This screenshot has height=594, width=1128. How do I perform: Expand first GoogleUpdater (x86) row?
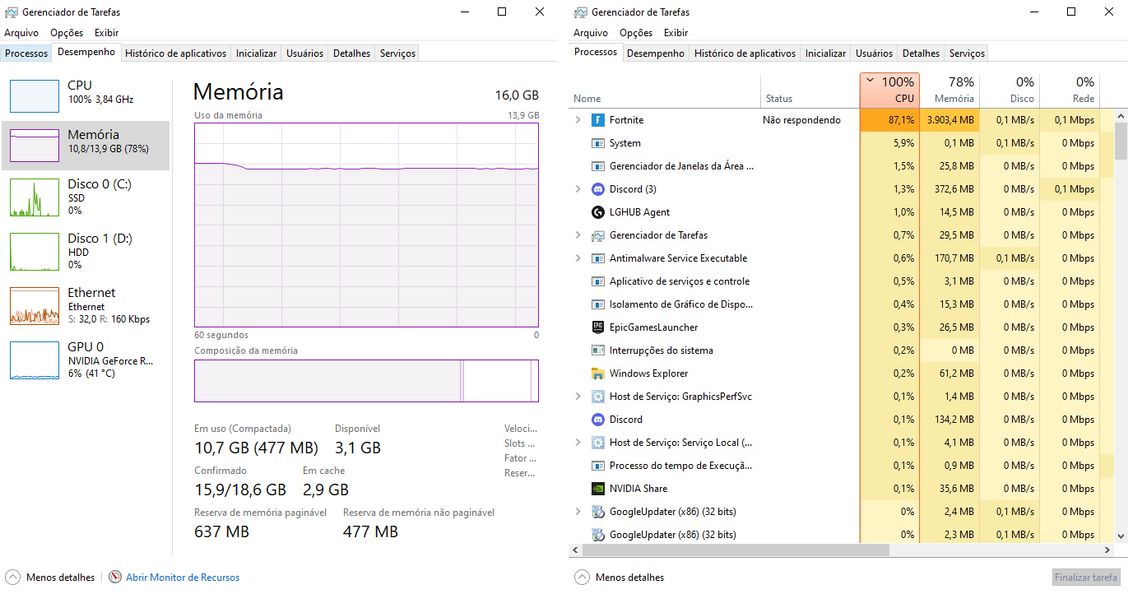click(x=578, y=512)
